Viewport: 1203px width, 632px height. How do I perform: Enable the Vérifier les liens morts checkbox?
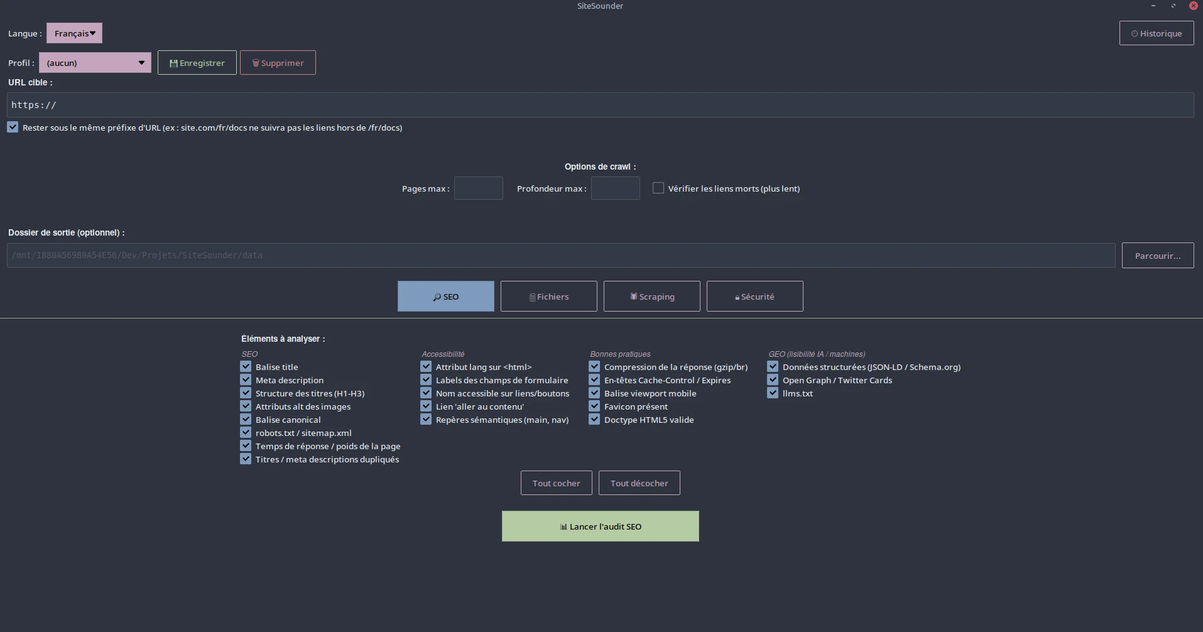click(658, 188)
